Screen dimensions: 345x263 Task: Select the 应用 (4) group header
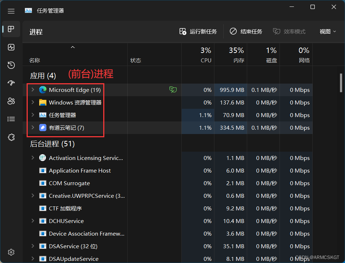[43, 76]
